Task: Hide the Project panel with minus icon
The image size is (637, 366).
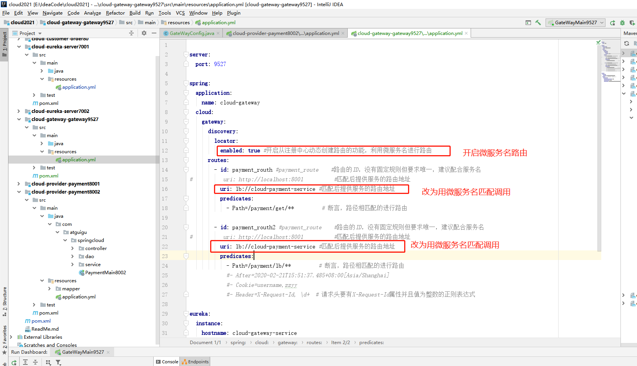Action: 154,33
